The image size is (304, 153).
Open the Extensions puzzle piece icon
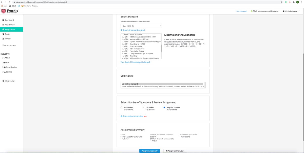(294, 2)
